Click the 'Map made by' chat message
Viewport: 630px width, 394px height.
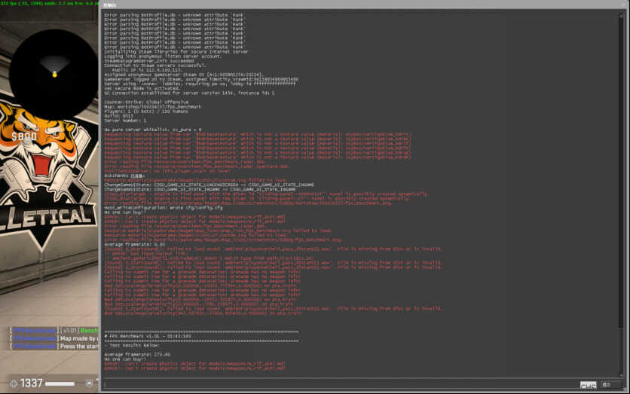[78, 338]
